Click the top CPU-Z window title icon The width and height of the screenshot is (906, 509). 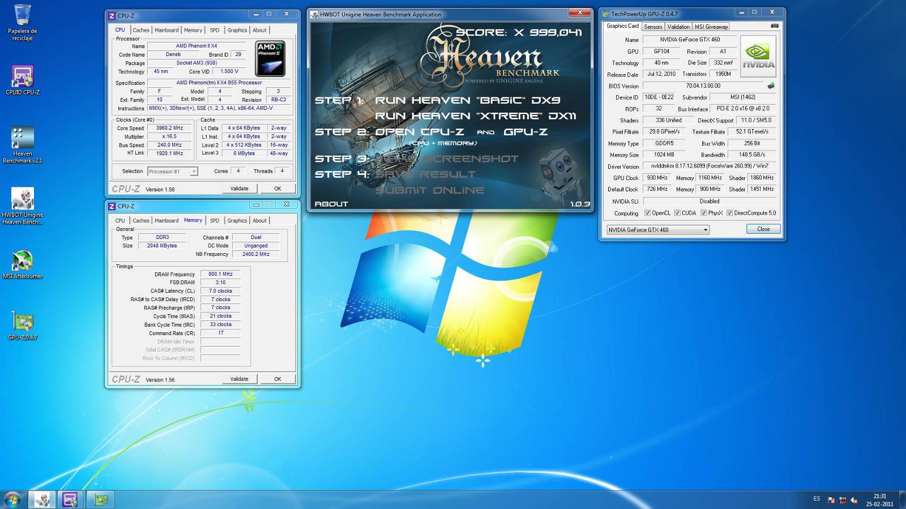pyautogui.click(x=112, y=16)
